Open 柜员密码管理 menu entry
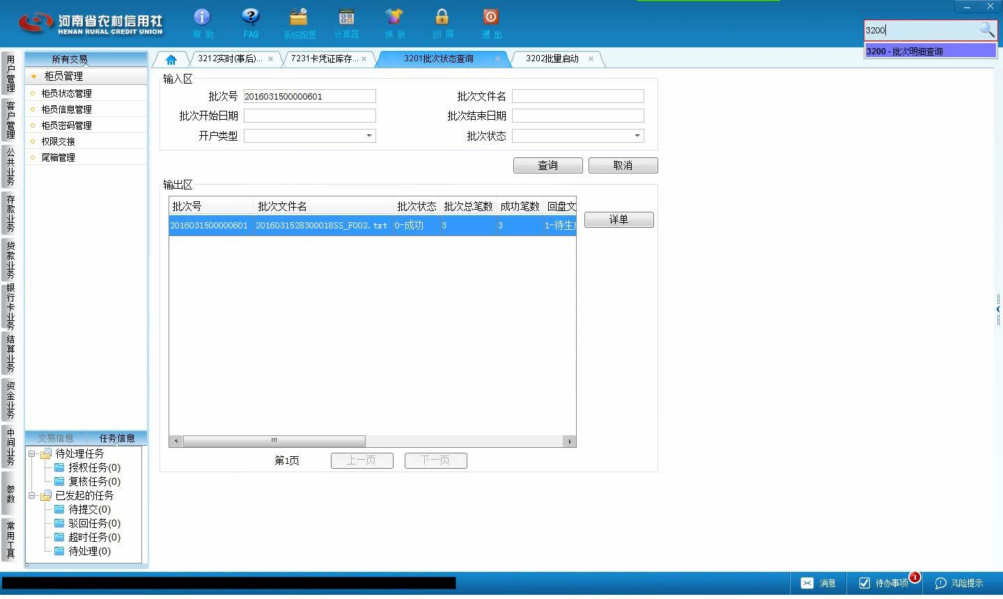Image resolution: width=1003 pixels, height=599 pixels. tap(66, 125)
